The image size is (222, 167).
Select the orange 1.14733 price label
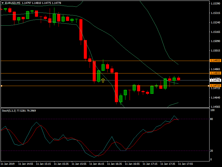coord(215,86)
